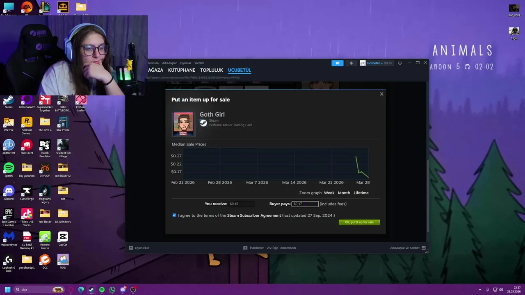This screenshot has width=525, height=295.
Task: Open Resident Evil Village shortcut
Action: pos(63,149)
